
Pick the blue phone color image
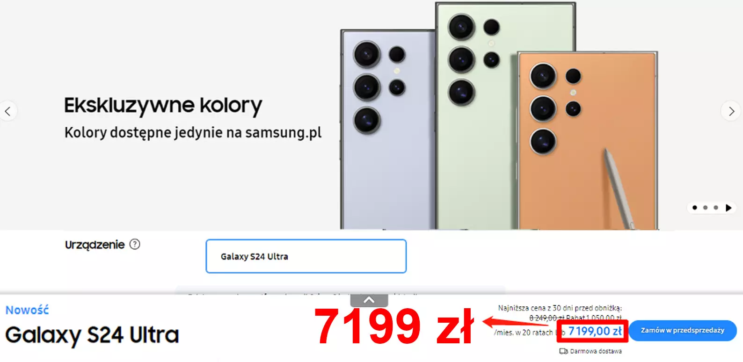coord(388,130)
